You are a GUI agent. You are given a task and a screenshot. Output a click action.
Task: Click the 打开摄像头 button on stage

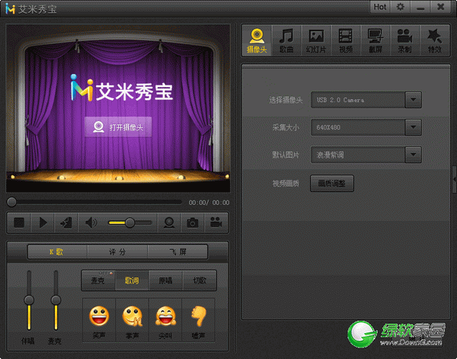pos(118,127)
